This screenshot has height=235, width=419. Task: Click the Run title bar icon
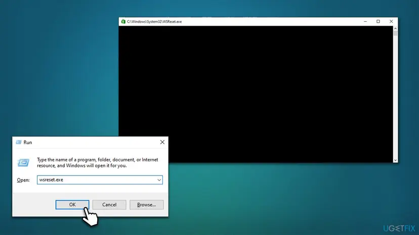[x=18, y=142]
